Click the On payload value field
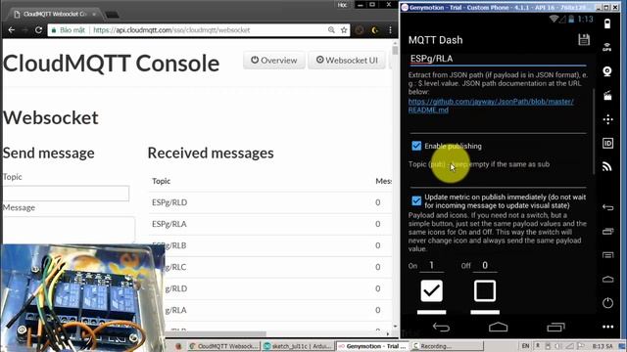 click(431, 266)
